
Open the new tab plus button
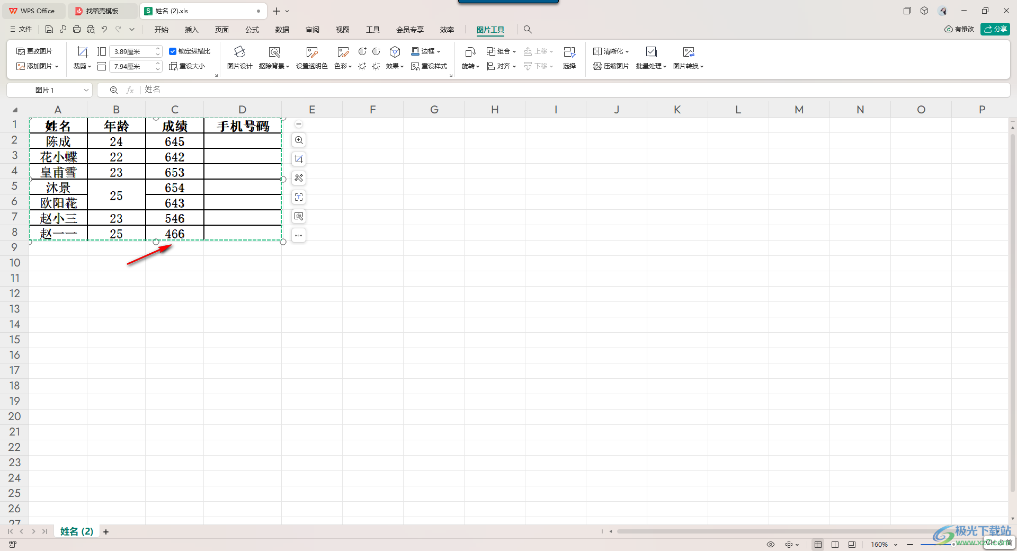tap(276, 11)
